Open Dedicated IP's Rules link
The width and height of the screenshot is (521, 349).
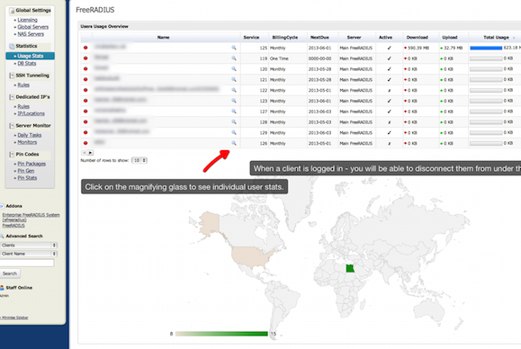[x=23, y=106]
